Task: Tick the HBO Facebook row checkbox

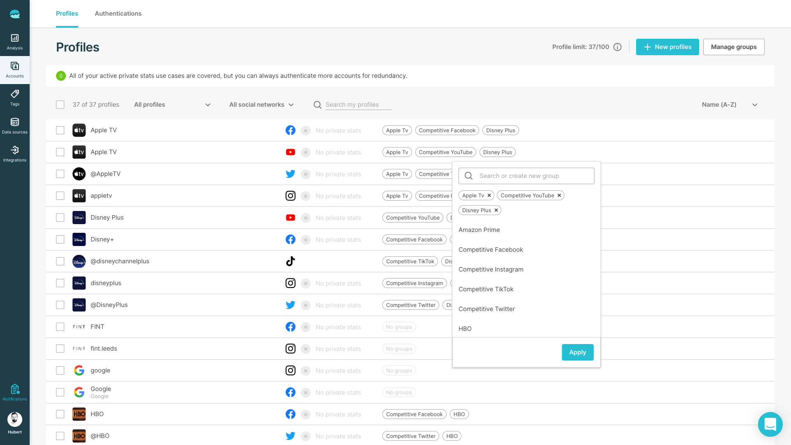Action: [60, 414]
